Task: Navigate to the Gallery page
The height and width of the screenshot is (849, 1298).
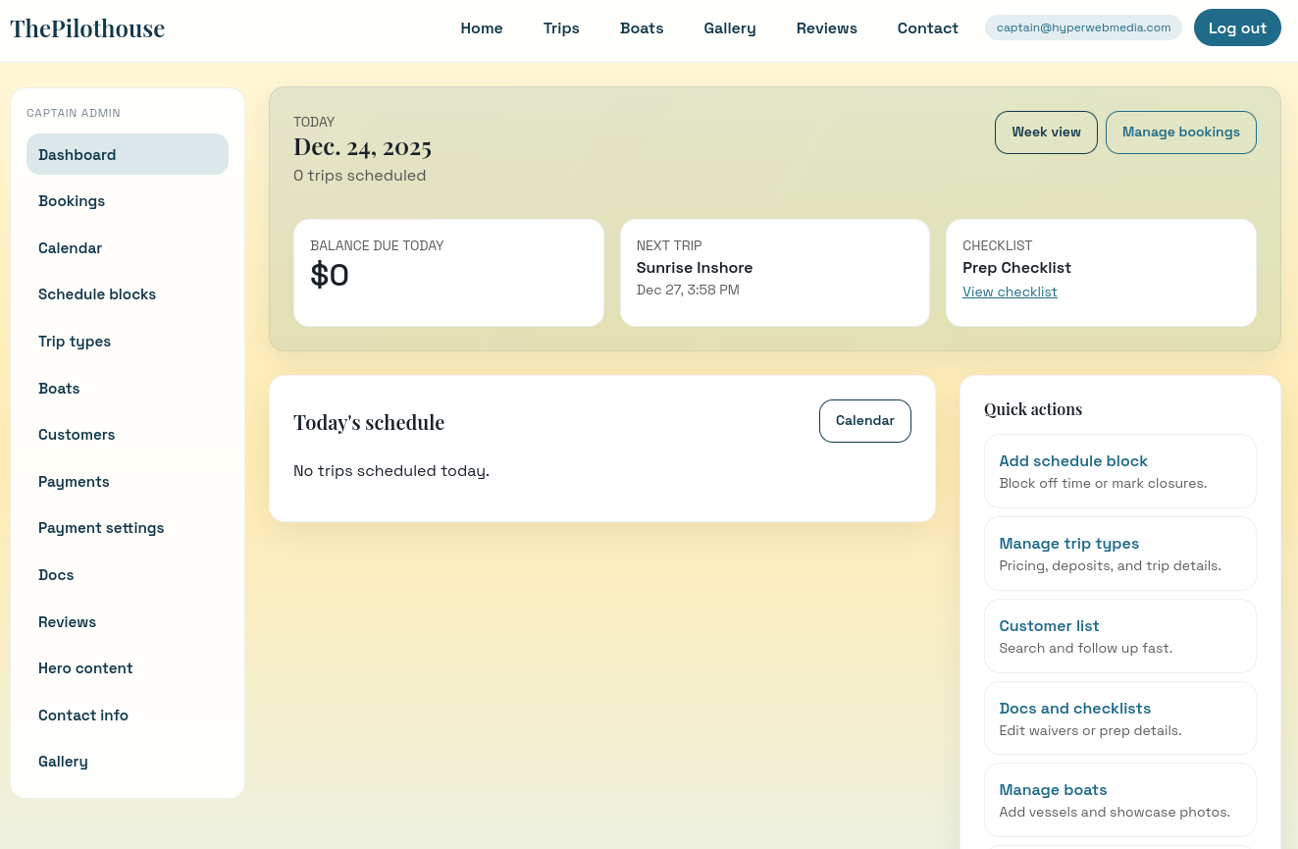Action: 730,27
